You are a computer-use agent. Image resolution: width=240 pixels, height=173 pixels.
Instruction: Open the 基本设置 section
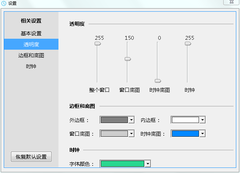tap(31, 34)
